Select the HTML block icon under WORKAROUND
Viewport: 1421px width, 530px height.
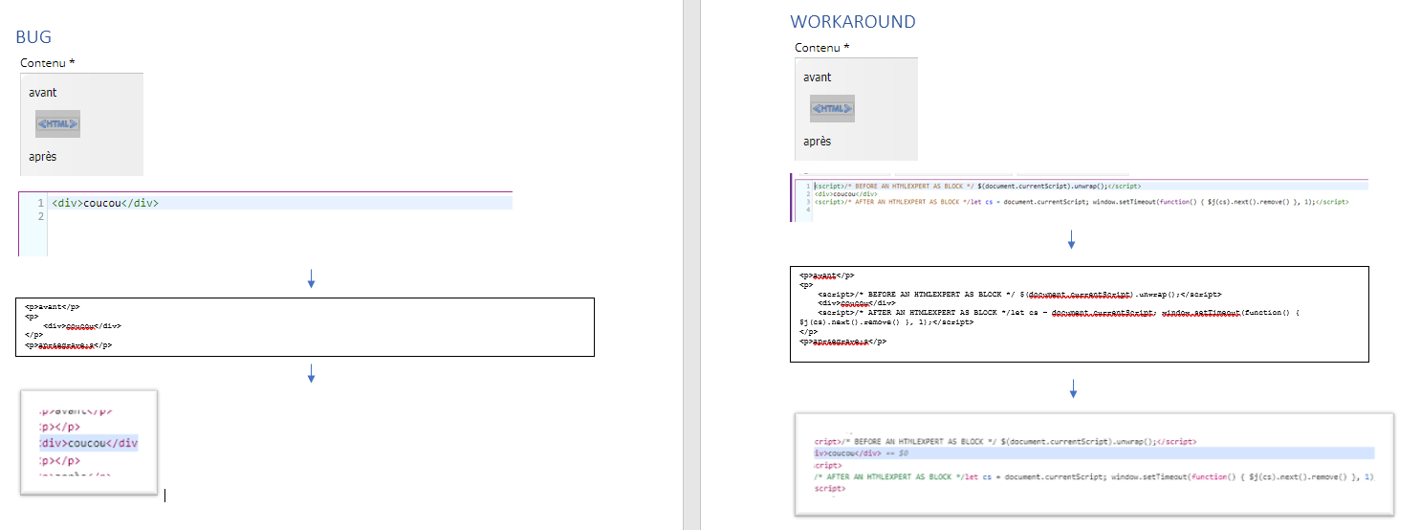click(832, 108)
